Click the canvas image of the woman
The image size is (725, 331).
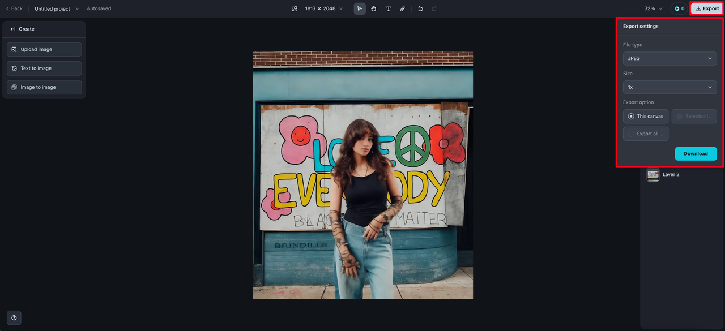(362, 175)
